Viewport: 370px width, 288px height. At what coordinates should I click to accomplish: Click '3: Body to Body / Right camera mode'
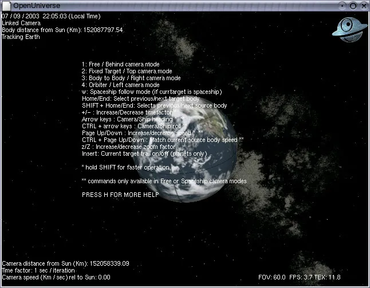click(131, 78)
